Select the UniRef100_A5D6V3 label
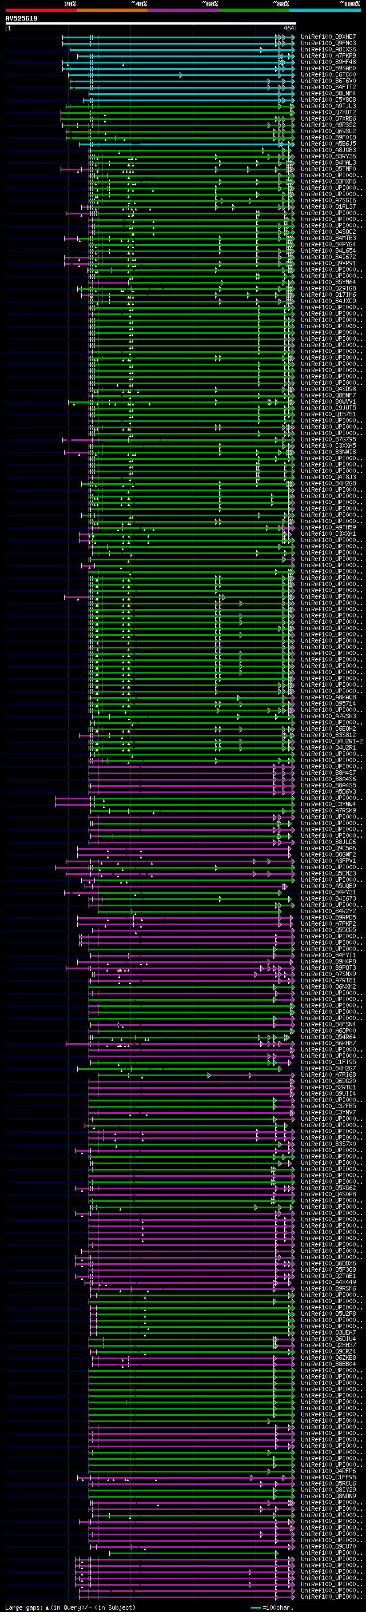Viewport: 366px width, 1612px height. pyautogui.click(x=328, y=791)
